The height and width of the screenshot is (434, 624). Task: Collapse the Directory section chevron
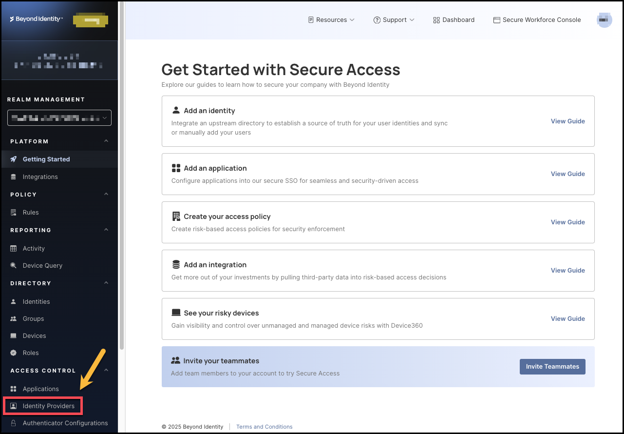coord(106,283)
